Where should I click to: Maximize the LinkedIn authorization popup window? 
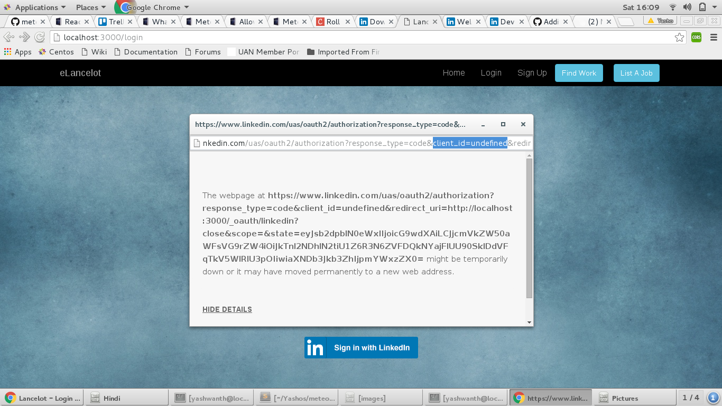coord(503,125)
